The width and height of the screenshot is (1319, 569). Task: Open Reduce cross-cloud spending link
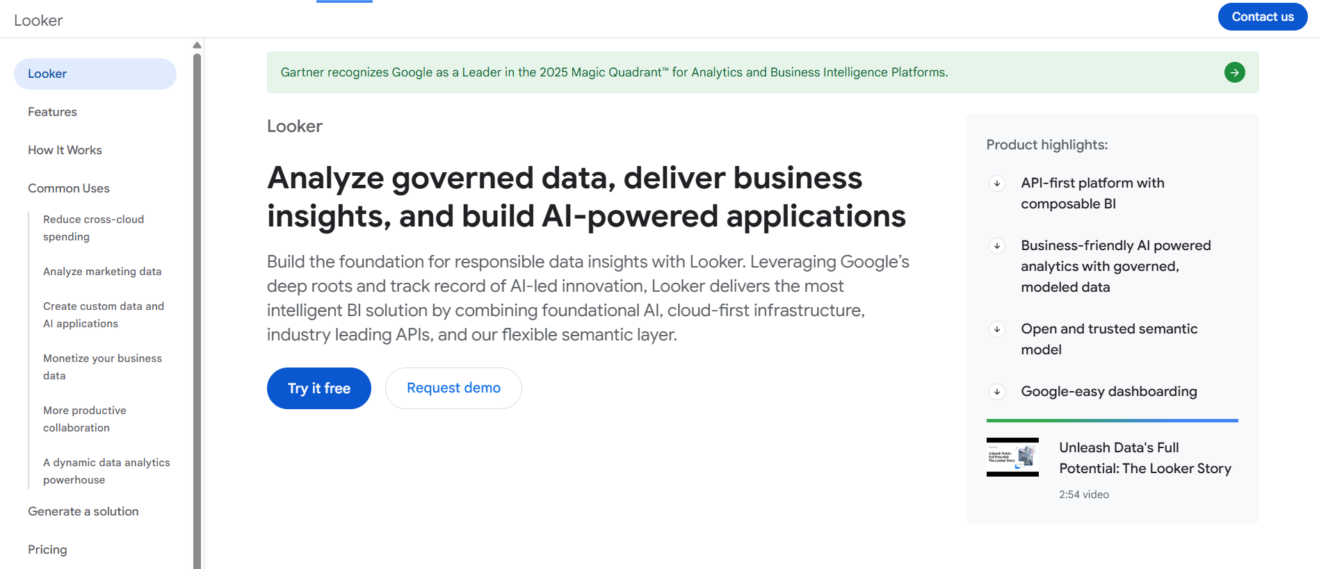click(x=93, y=228)
